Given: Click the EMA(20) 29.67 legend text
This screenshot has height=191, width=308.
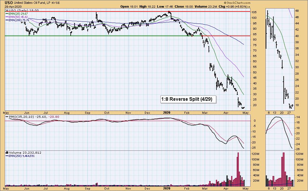Looking at the screenshot, I should pyautogui.click(x=18, y=14).
